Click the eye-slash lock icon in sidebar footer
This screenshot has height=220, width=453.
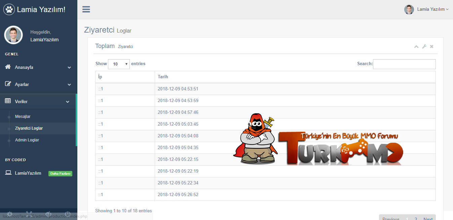(48, 214)
